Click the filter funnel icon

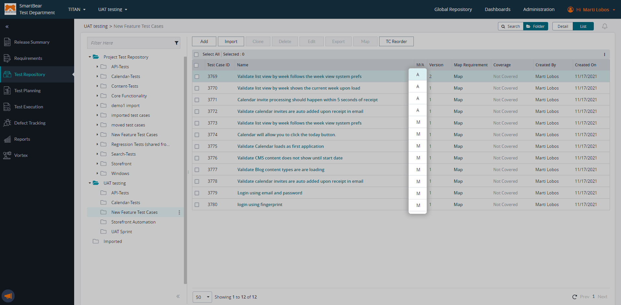pyautogui.click(x=176, y=43)
